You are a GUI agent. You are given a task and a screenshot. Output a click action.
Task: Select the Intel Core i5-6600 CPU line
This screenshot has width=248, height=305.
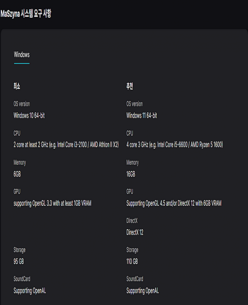[x=174, y=145]
